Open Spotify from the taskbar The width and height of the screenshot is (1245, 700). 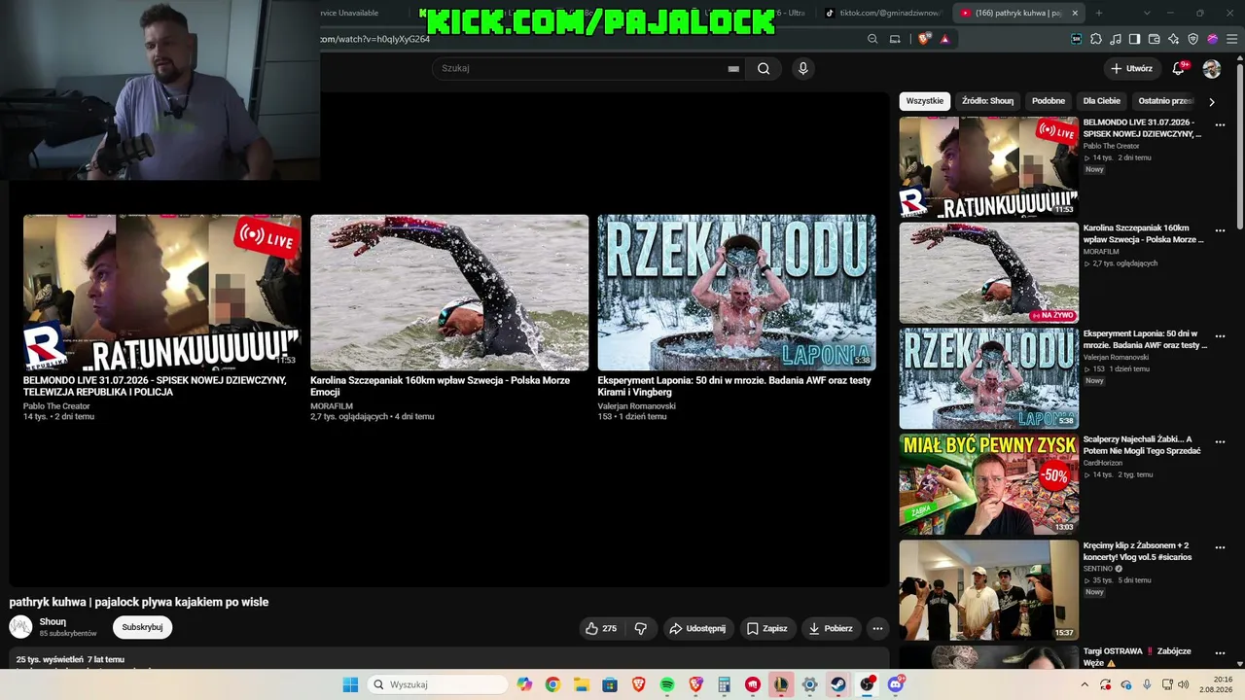click(667, 684)
